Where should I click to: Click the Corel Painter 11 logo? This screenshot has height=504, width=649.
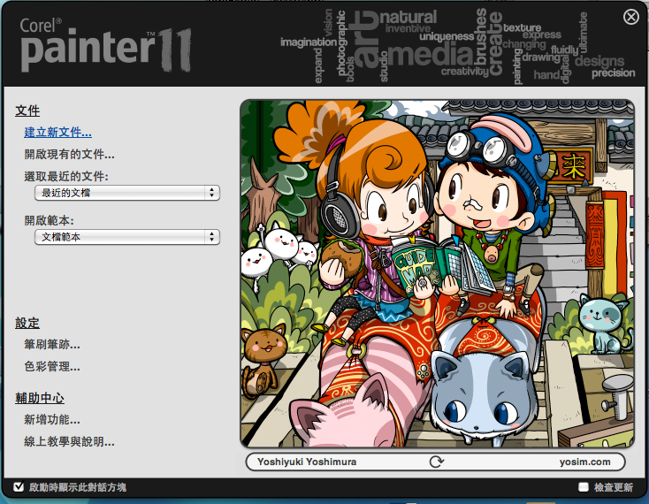pos(105,45)
